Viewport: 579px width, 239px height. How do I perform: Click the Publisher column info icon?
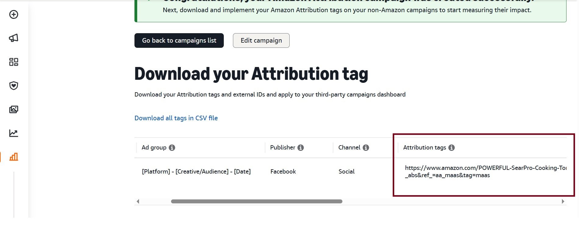point(301,147)
